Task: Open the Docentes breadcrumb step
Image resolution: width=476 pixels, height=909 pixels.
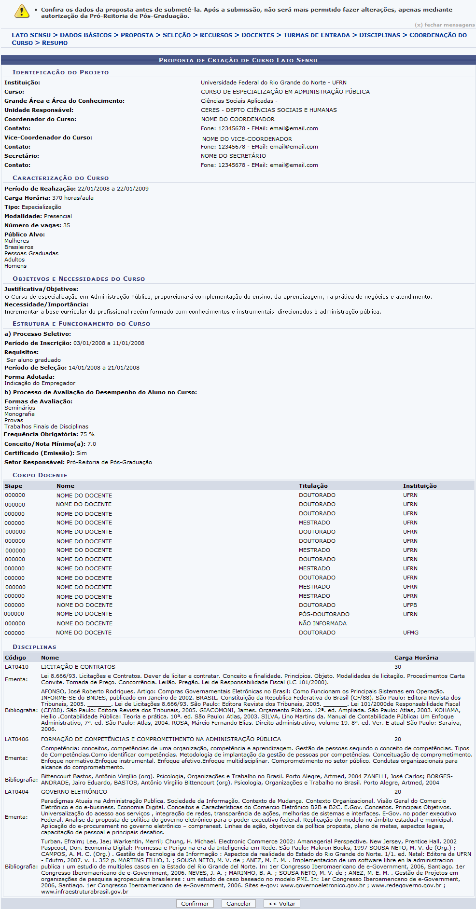Action: (257, 35)
